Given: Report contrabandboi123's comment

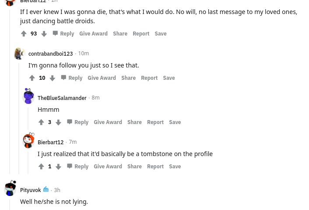Looking at the screenshot, I should 149,78.
